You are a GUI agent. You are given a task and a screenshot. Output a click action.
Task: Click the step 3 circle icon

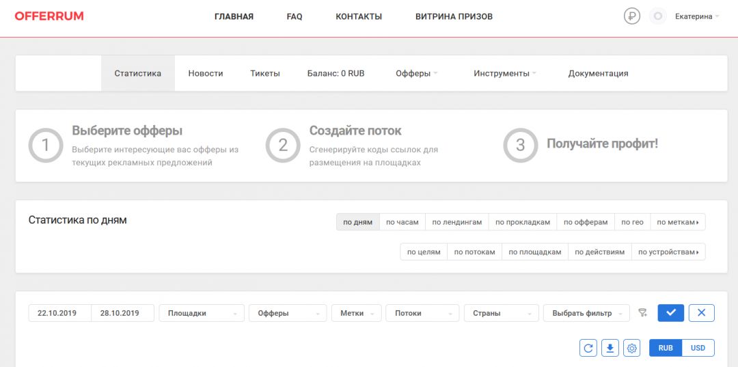[x=521, y=146]
